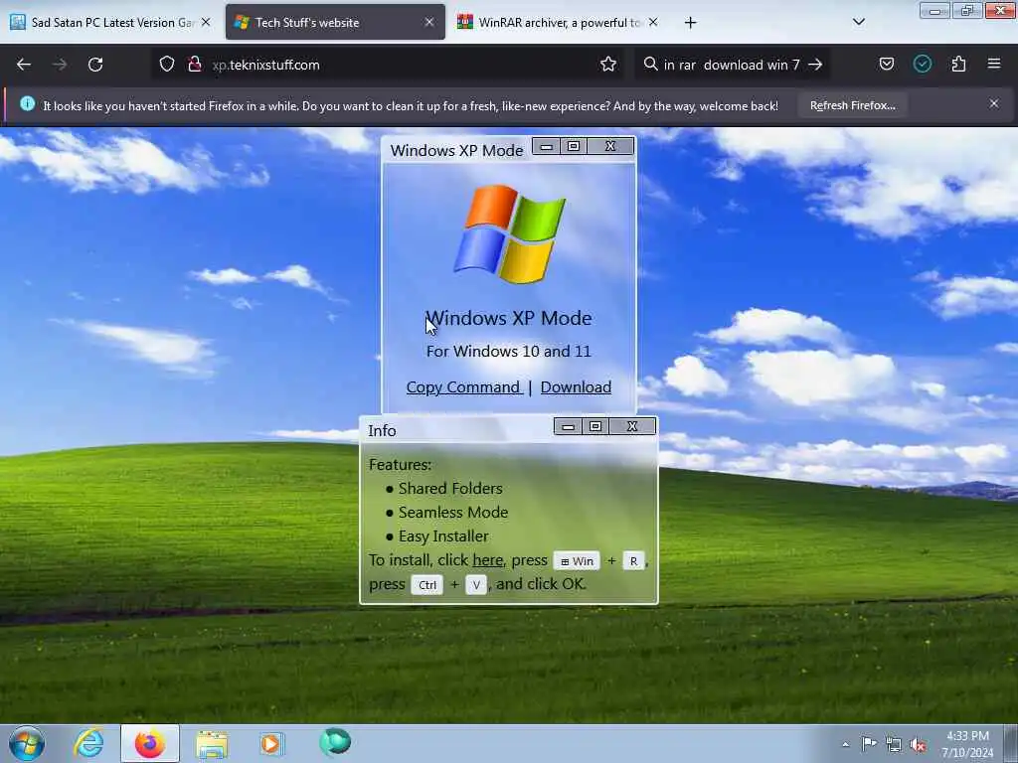1018x763 pixels.
Task: Launch Internet Explorer from the taskbar
Action: tap(88, 743)
